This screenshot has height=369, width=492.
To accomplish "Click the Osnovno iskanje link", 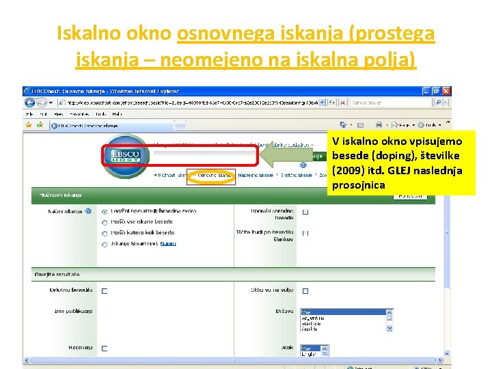I will tap(214, 176).
